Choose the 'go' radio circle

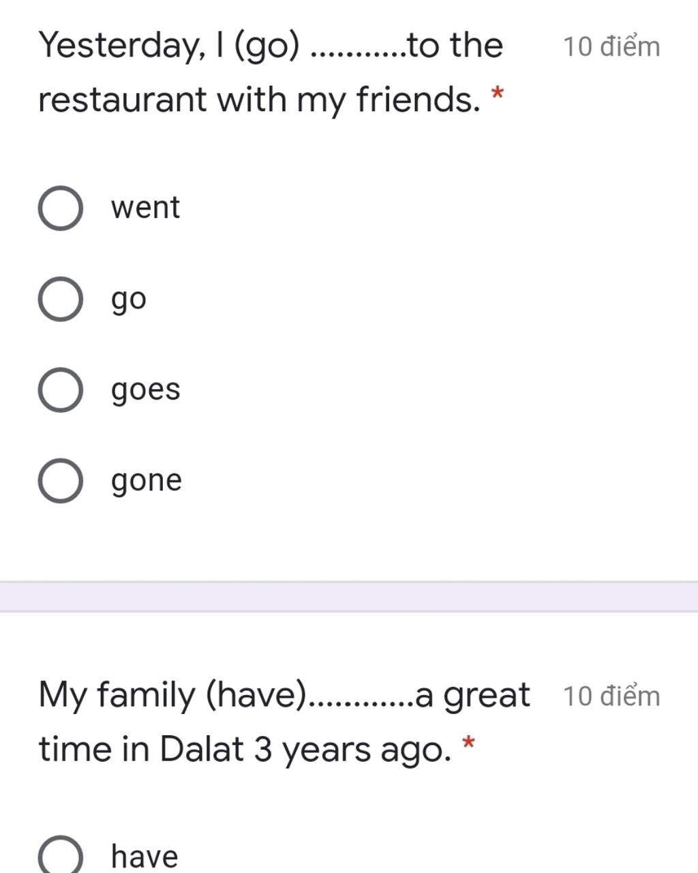click(x=61, y=299)
